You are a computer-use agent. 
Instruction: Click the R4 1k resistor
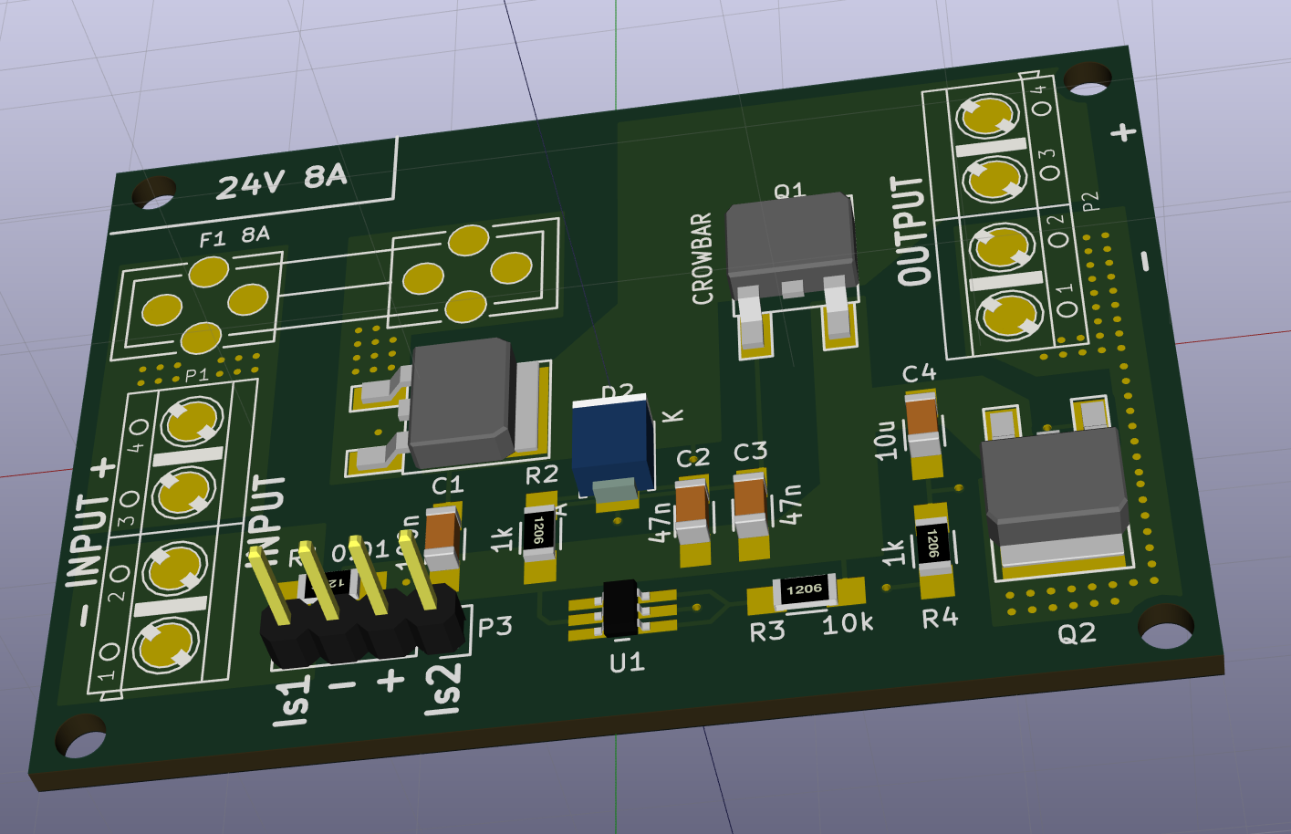932,544
